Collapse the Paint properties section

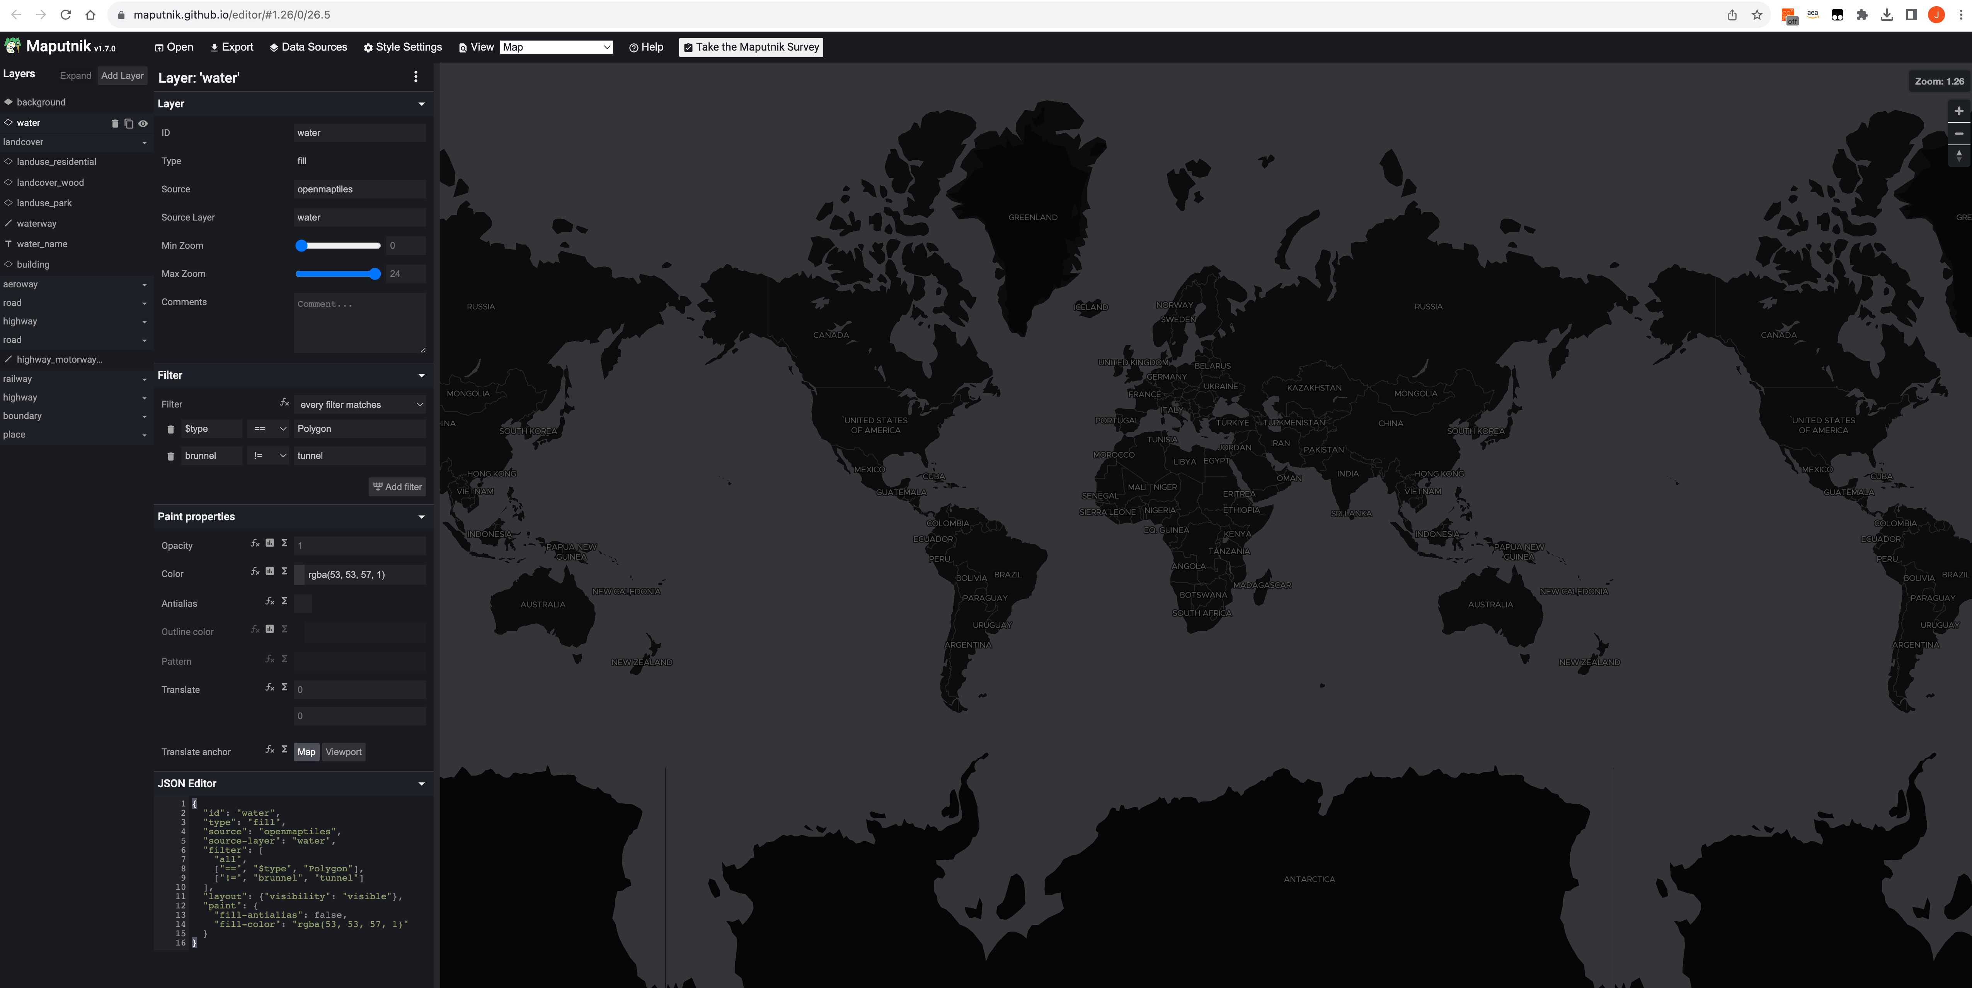(x=422, y=516)
